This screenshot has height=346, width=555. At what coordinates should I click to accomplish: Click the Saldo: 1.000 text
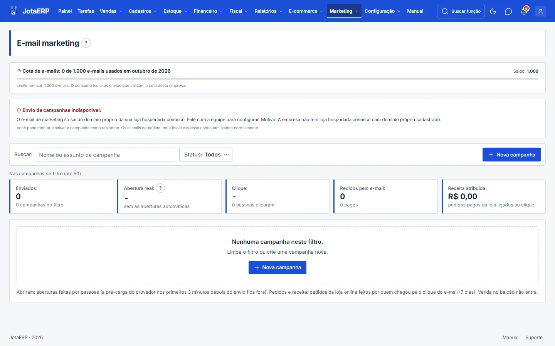(x=526, y=71)
